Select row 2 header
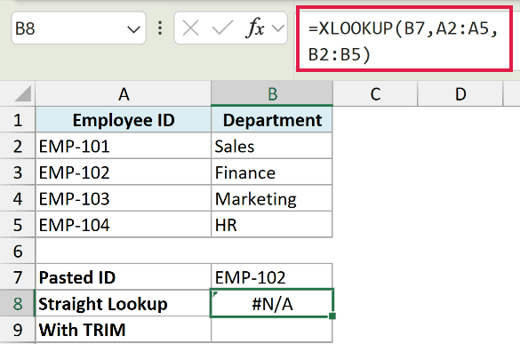This screenshot has width=520, height=344. (18, 146)
